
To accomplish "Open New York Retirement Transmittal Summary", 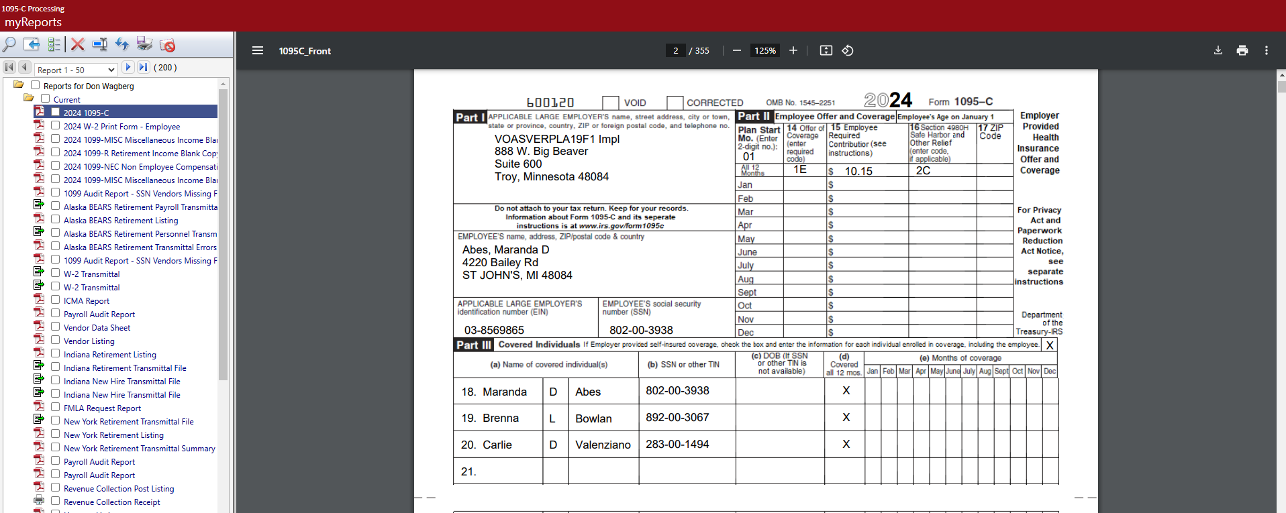I will [140, 448].
